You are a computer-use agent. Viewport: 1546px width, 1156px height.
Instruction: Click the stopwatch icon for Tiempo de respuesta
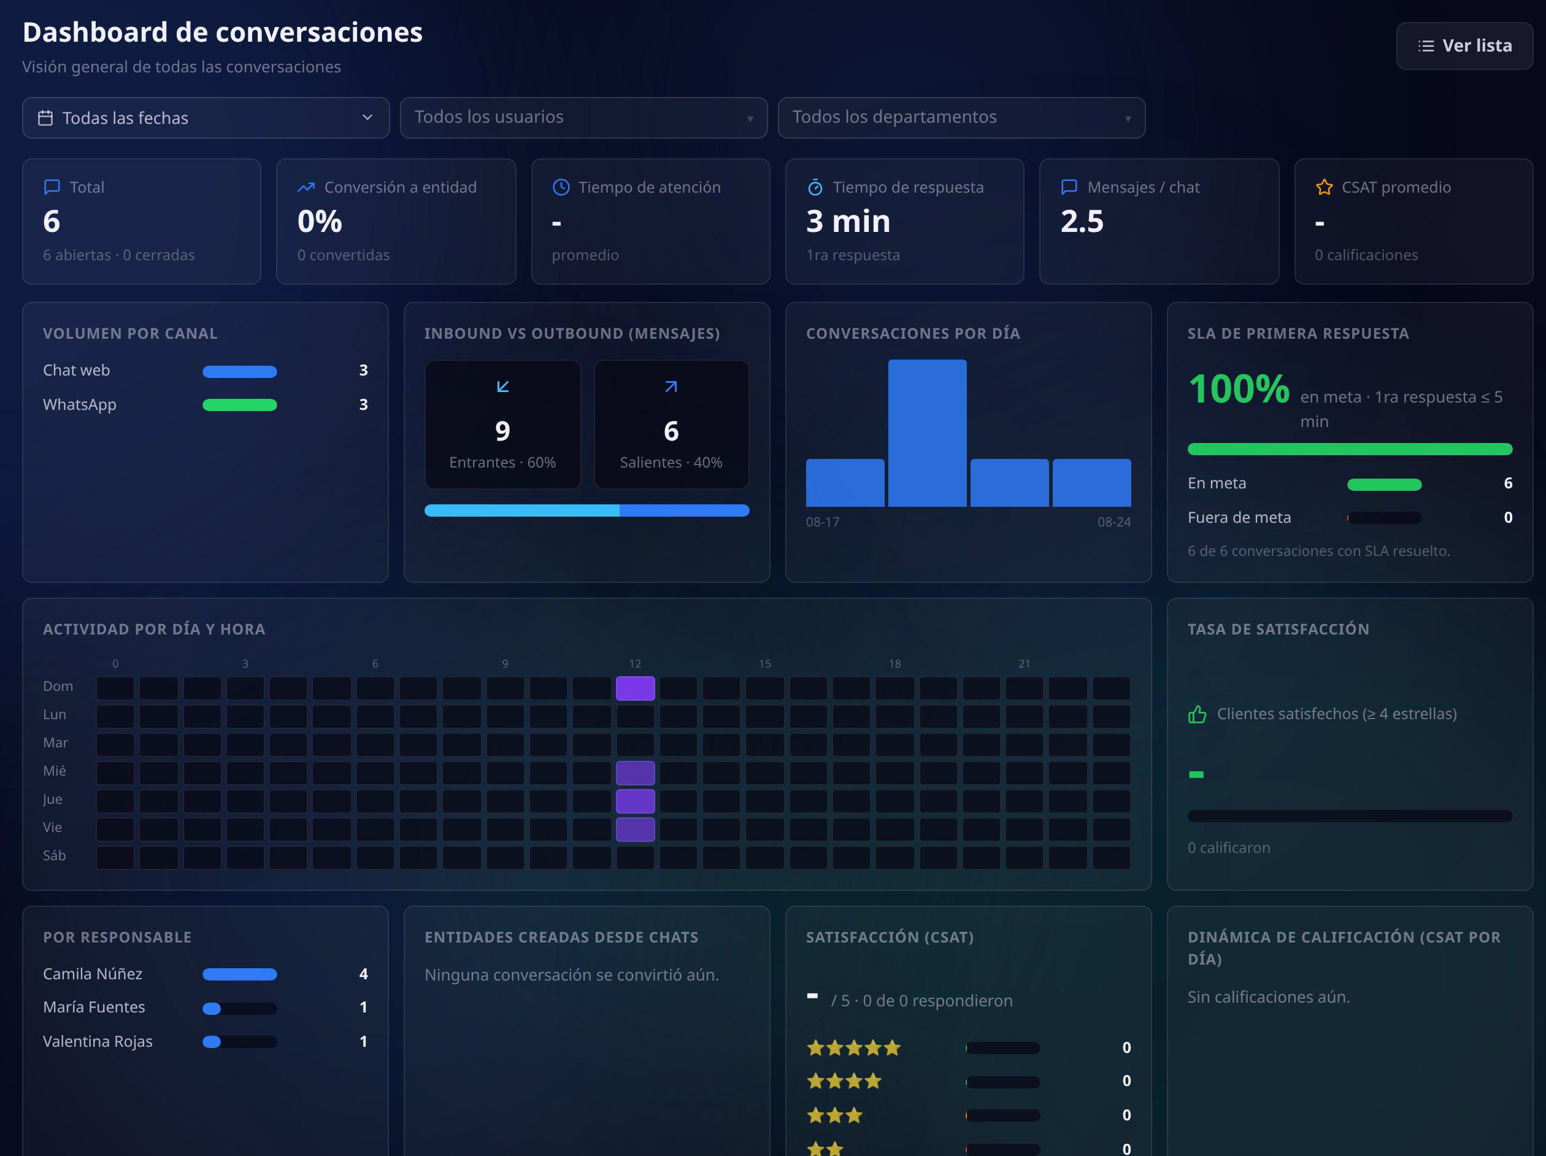(815, 187)
